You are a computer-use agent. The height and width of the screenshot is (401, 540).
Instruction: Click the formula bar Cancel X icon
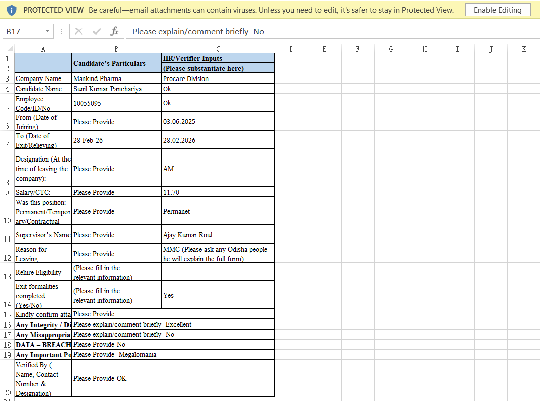(79, 31)
